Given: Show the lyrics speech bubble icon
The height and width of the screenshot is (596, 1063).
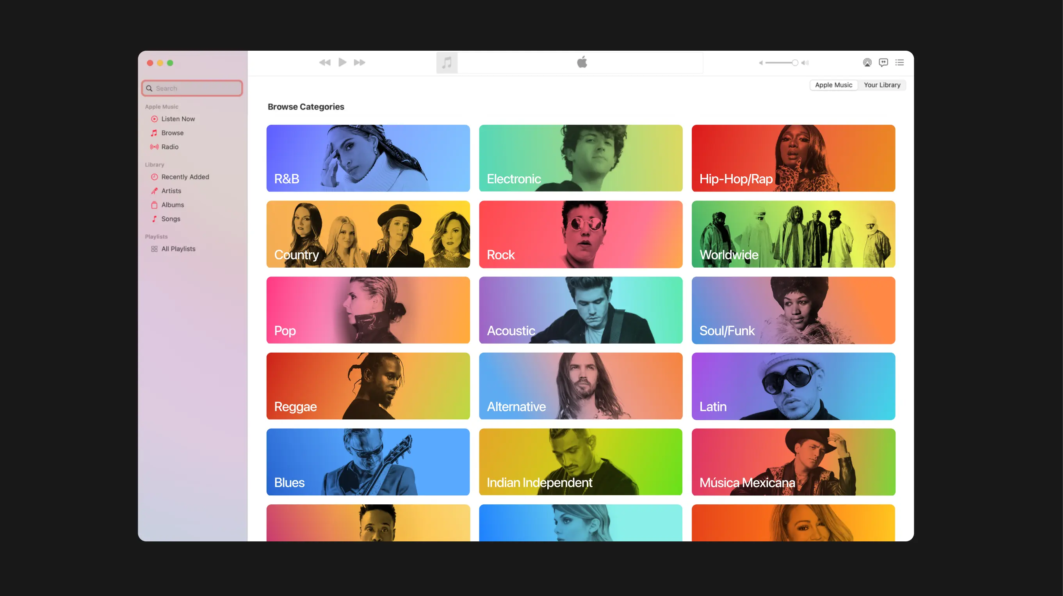Looking at the screenshot, I should click(x=883, y=63).
